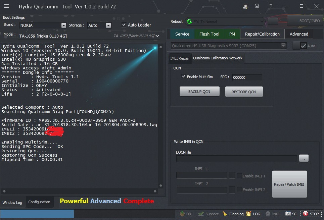
Task: Toggle Enable Multi Sim checkbox
Action: click(184, 76)
